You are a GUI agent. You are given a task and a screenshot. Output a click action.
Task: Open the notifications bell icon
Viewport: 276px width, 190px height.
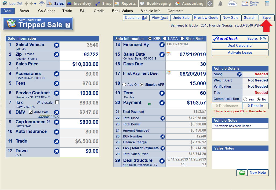pos(220,3)
